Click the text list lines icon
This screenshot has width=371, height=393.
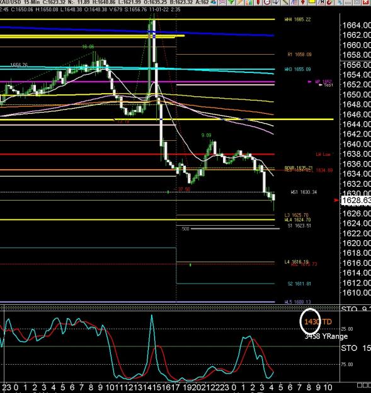point(294,3)
